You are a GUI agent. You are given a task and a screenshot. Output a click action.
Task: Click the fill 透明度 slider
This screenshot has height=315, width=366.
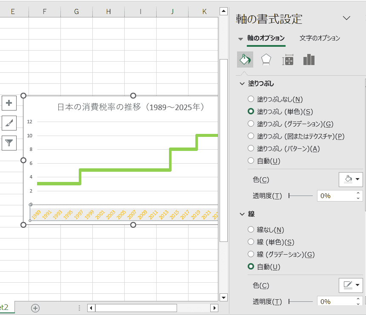point(301,196)
